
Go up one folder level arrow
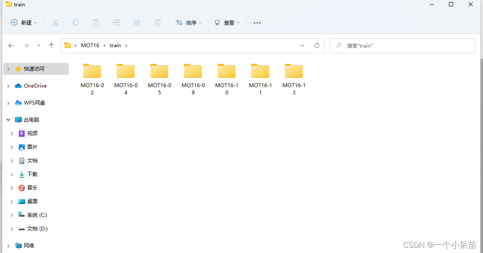pyautogui.click(x=51, y=45)
